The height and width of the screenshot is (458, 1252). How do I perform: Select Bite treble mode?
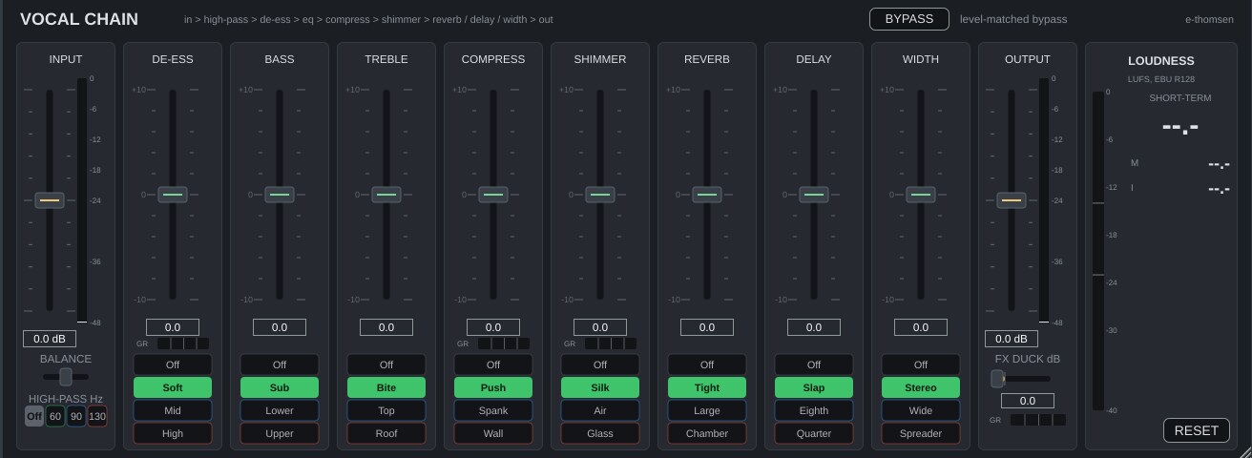386,387
